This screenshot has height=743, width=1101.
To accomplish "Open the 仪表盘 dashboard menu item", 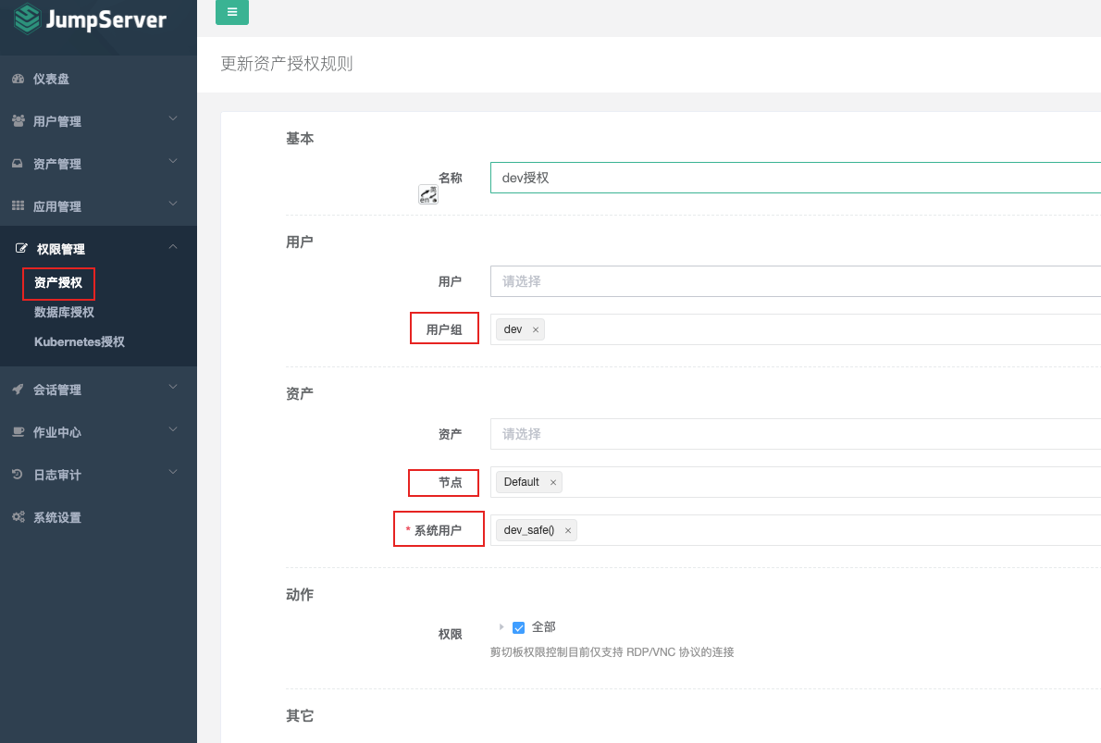I will pos(98,79).
